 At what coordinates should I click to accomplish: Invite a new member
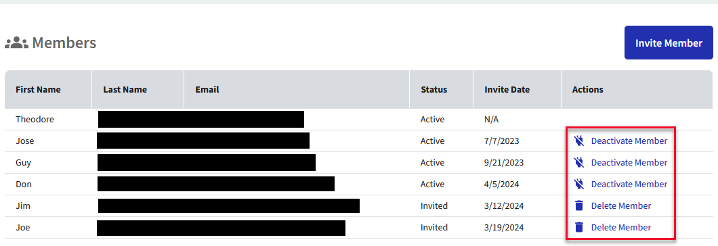tap(669, 43)
